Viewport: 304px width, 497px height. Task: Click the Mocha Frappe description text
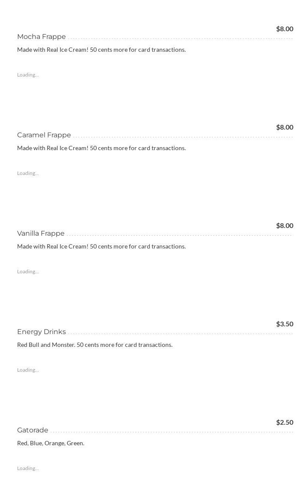[101, 50]
